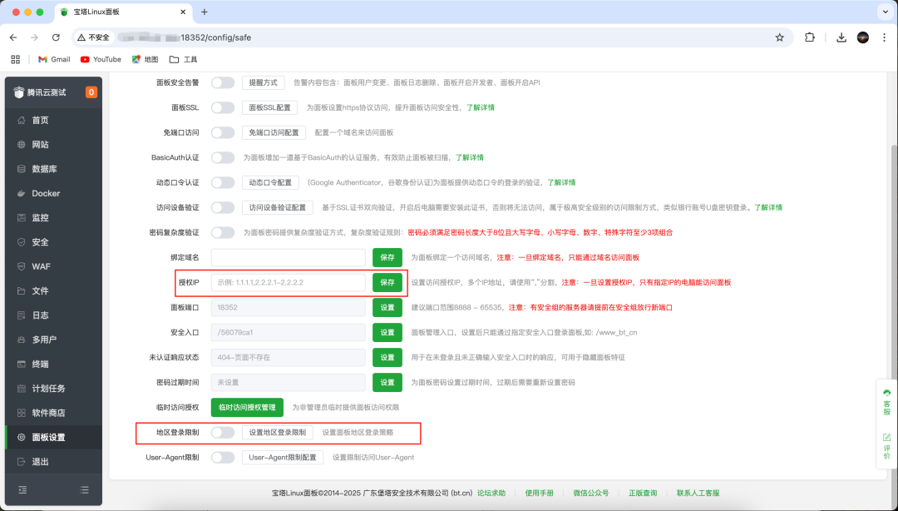Save the 授权IP setting
The height and width of the screenshot is (511, 898).
pyautogui.click(x=386, y=282)
